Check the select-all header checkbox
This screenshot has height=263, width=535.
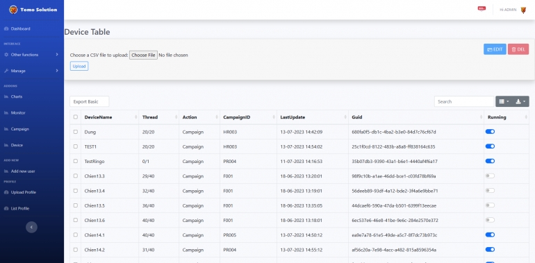[76, 117]
